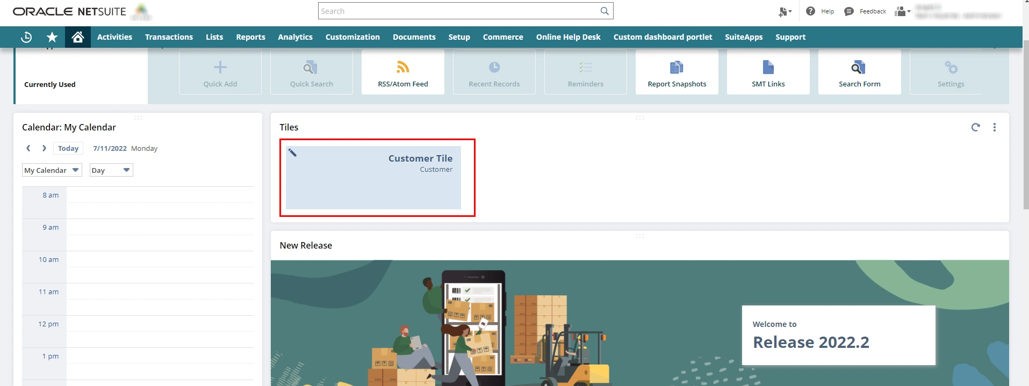
Task: Open the Create New icon menu
Action: coord(785,11)
